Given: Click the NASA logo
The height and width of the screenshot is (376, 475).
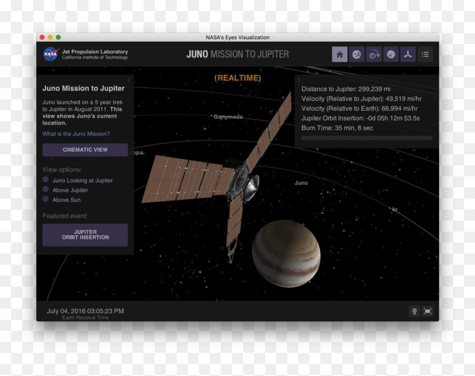Looking at the screenshot, I should 51,54.
